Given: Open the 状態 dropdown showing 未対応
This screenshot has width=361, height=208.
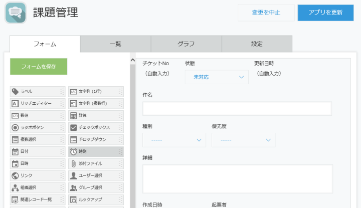Looking at the screenshot, I should tap(216, 77).
